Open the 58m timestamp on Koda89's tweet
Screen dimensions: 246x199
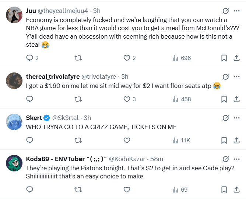click(x=157, y=159)
